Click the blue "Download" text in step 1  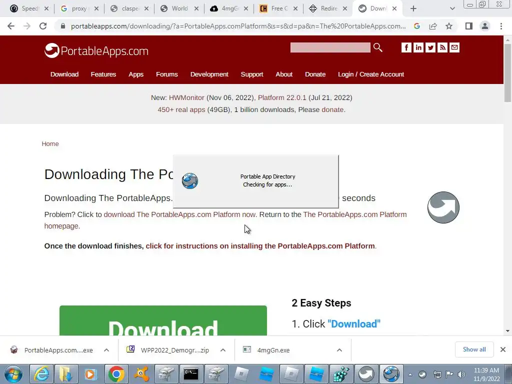click(354, 324)
